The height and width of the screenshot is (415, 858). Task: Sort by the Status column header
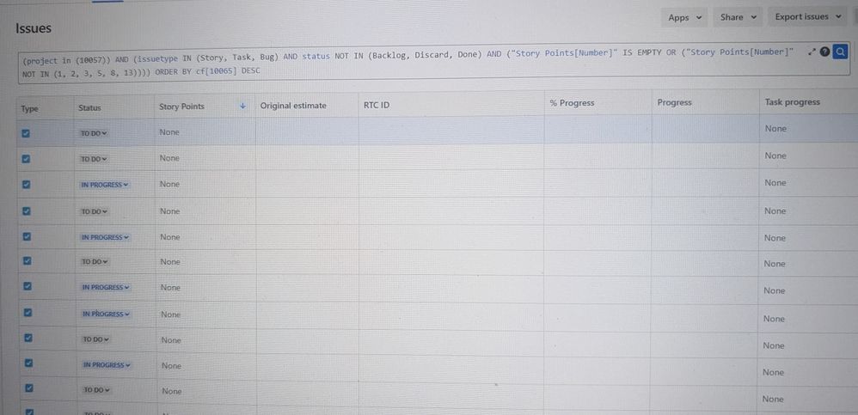pyautogui.click(x=89, y=107)
